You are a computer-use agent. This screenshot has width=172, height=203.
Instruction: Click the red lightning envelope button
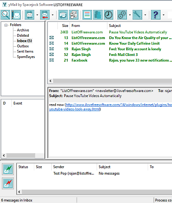tap(8, 183)
